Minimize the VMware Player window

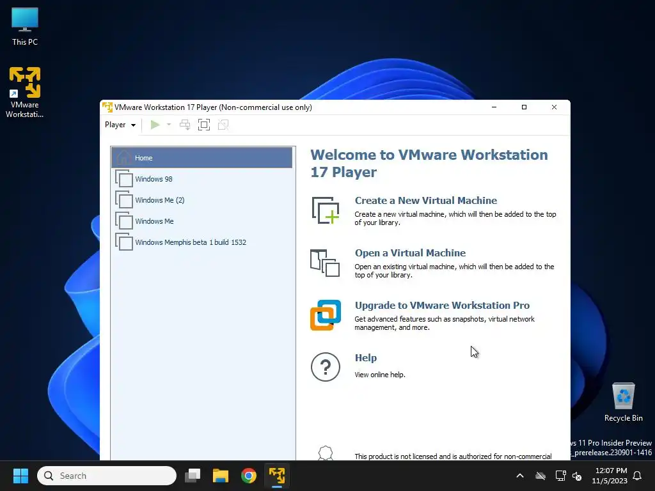click(494, 107)
